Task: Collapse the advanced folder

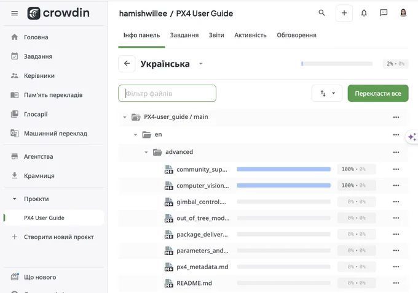Action: coord(146,152)
